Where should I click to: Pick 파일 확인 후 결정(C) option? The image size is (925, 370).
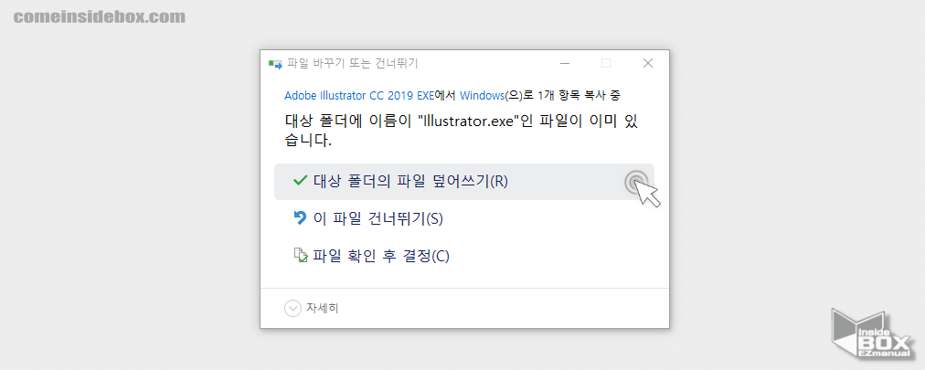pos(381,256)
